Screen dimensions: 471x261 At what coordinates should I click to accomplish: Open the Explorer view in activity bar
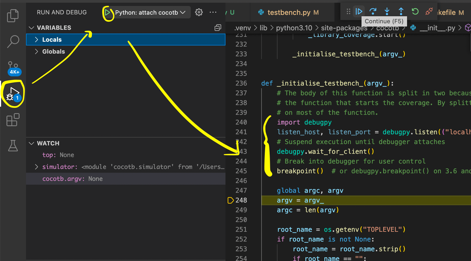(13, 15)
